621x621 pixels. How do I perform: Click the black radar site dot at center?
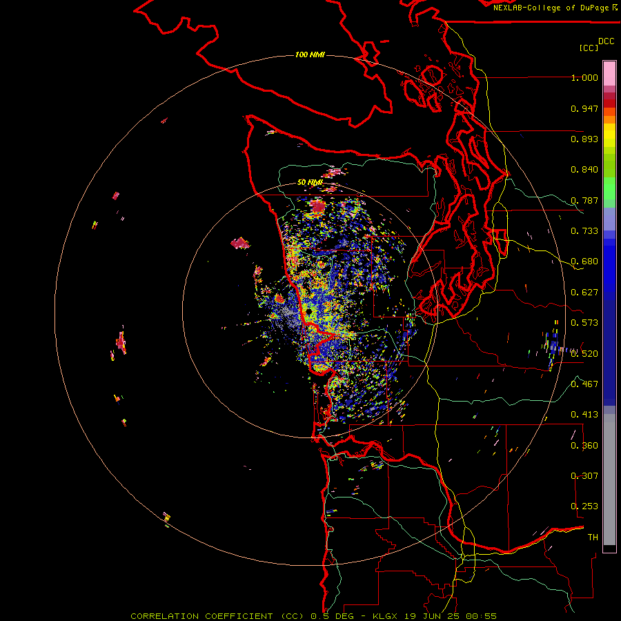(x=308, y=313)
